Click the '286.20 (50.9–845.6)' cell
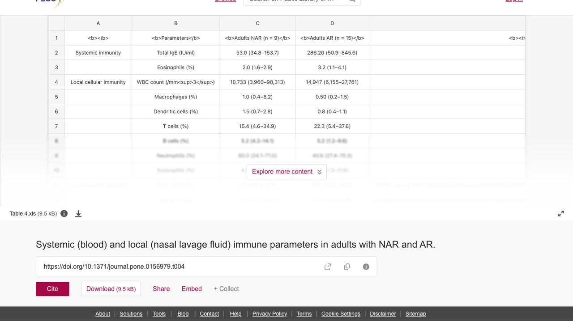Viewport: 573px width, 322px height. pos(332,53)
